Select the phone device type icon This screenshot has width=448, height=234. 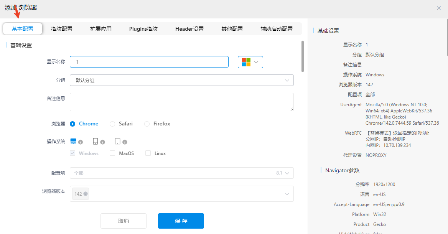point(95,142)
